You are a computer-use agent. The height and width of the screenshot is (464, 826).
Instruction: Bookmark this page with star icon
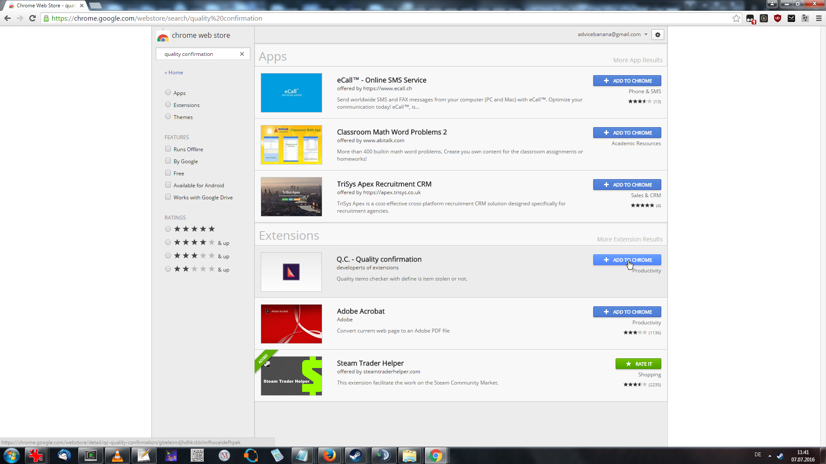coord(736,18)
